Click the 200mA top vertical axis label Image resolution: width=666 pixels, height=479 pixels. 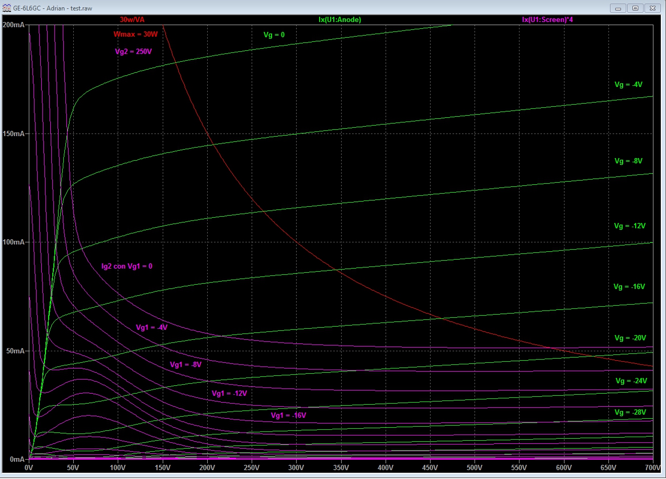pyautogui.click(x=13, y=25)
